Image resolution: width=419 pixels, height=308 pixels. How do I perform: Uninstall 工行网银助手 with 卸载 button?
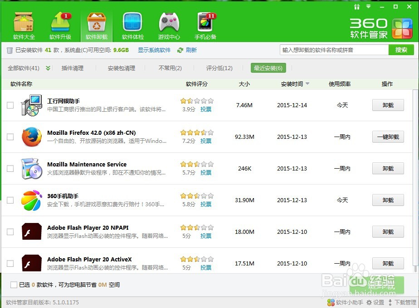(x=388, y=105)
